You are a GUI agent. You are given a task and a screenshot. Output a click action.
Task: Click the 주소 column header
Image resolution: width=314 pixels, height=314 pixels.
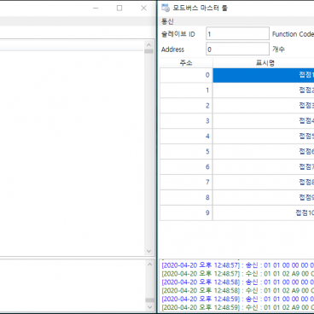186,63
